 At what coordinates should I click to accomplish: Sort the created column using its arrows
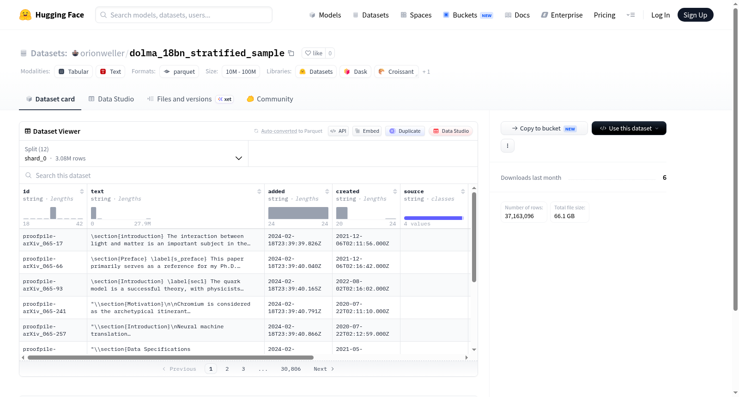pyautogui.click(x=395, y=191)
